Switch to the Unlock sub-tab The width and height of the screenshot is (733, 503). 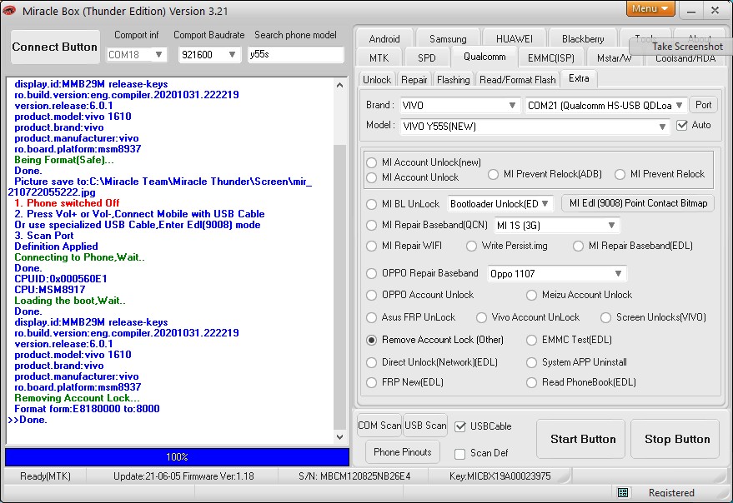377,80
